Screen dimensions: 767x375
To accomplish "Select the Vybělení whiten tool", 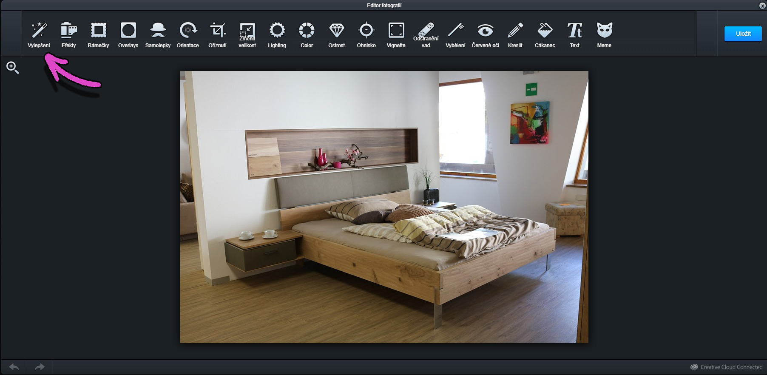I will click(455, 35).
